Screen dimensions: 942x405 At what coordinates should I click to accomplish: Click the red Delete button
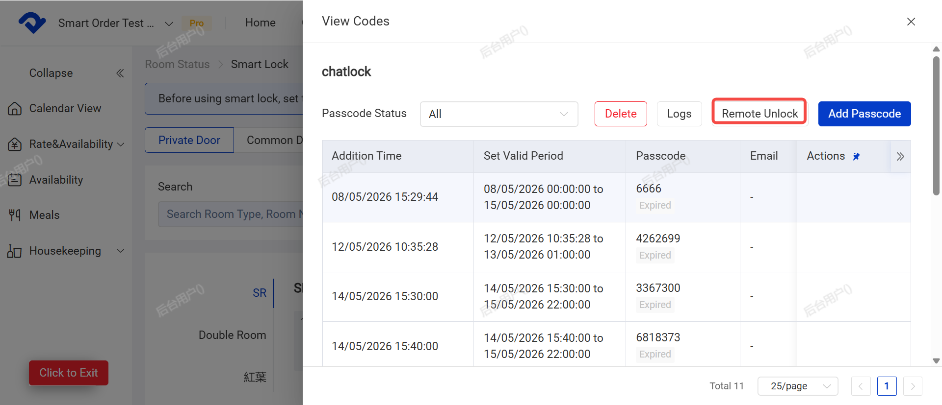coord(621,114)
